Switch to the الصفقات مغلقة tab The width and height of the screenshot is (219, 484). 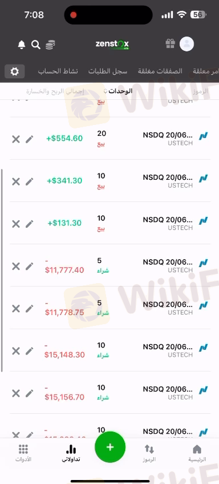click(160, 71)
